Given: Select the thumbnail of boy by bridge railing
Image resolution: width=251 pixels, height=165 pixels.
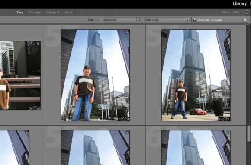Looking at the screenshot, I should point(20,75).
